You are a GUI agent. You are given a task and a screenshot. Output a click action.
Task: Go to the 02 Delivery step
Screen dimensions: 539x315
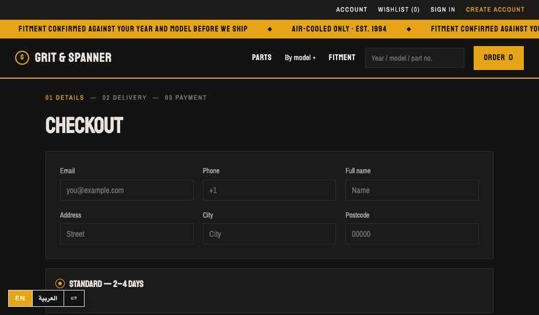tap(124, 97)
